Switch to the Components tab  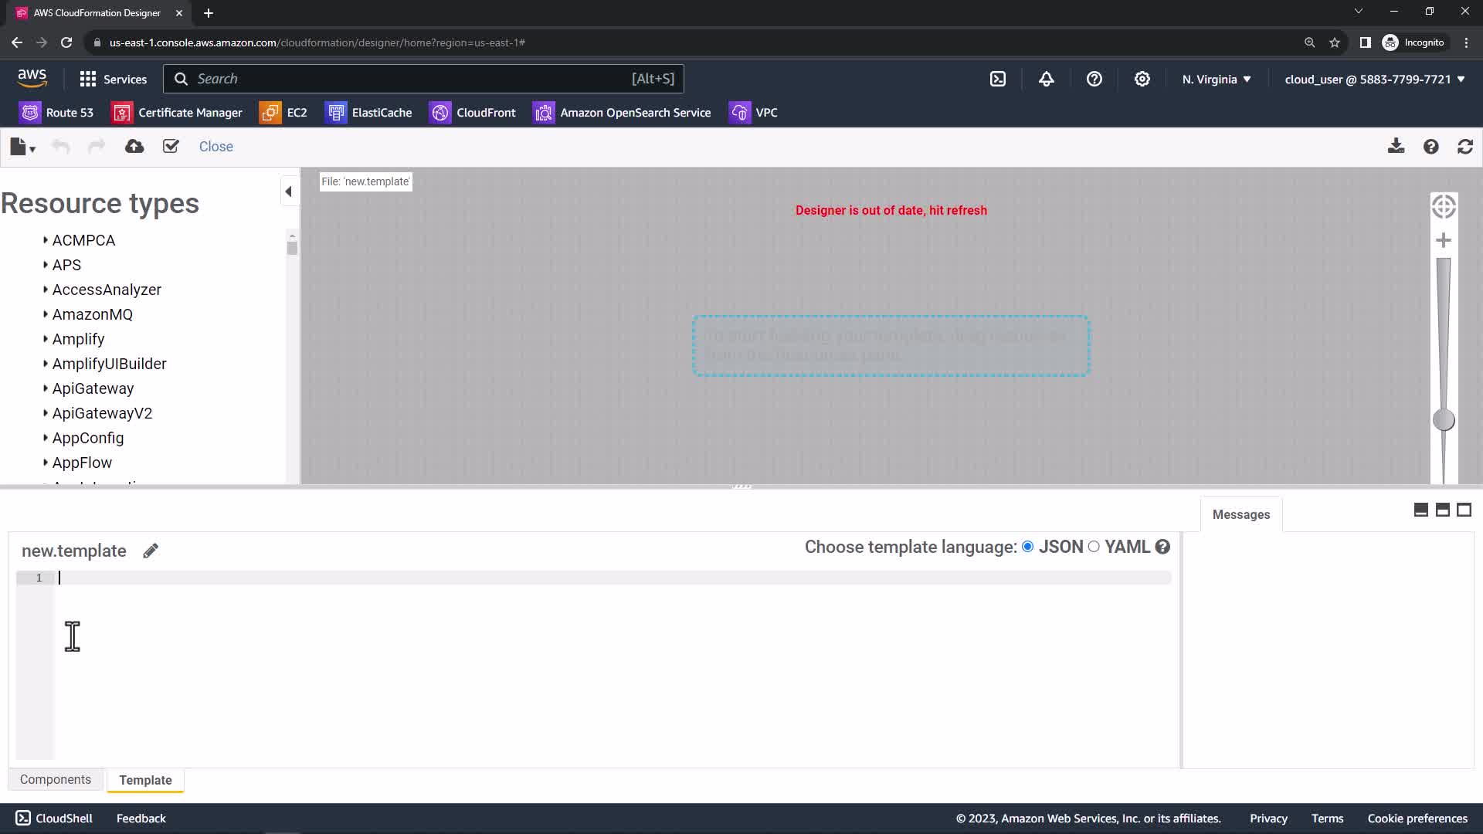tap(56, 779)
